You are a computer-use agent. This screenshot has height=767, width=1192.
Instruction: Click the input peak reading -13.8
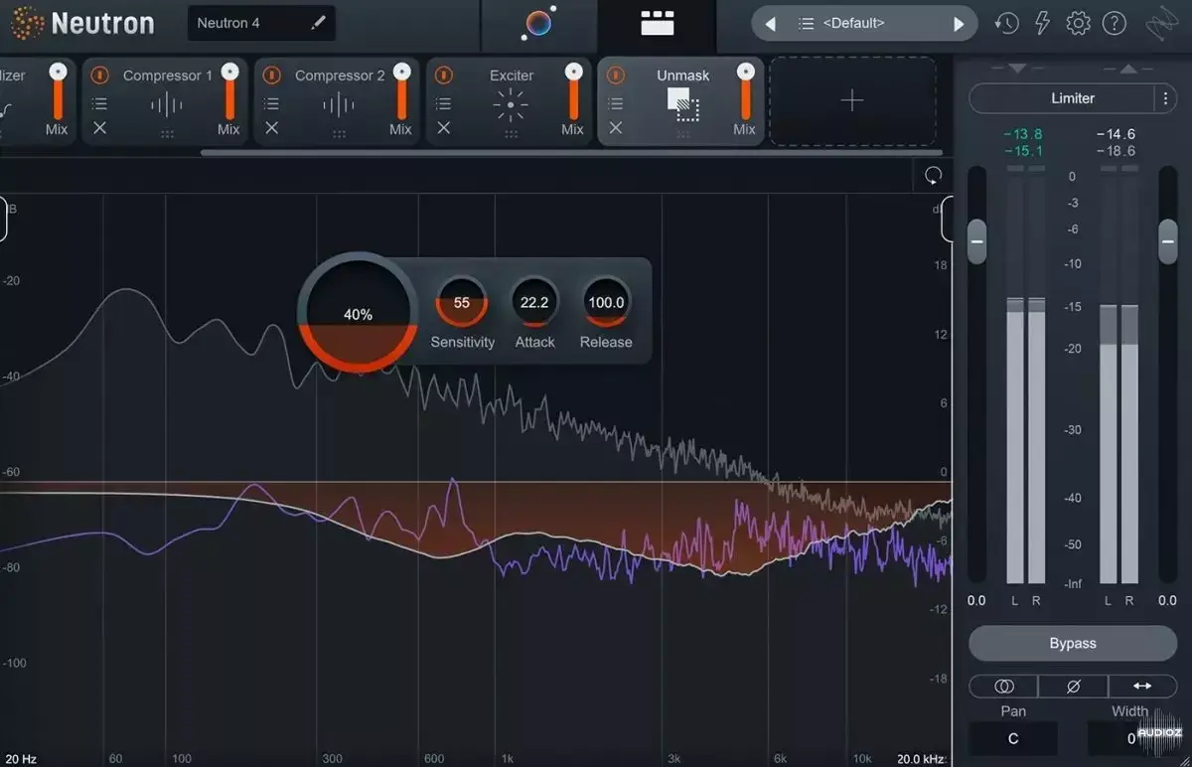click(x=1022, y=134)
